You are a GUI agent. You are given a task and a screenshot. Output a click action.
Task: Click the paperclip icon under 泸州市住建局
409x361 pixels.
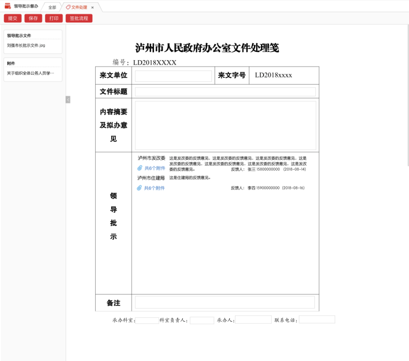(x=139, y=188)
